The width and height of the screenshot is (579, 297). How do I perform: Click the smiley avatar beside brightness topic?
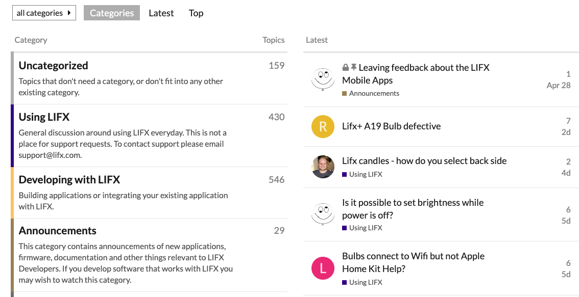click(323, 214)
